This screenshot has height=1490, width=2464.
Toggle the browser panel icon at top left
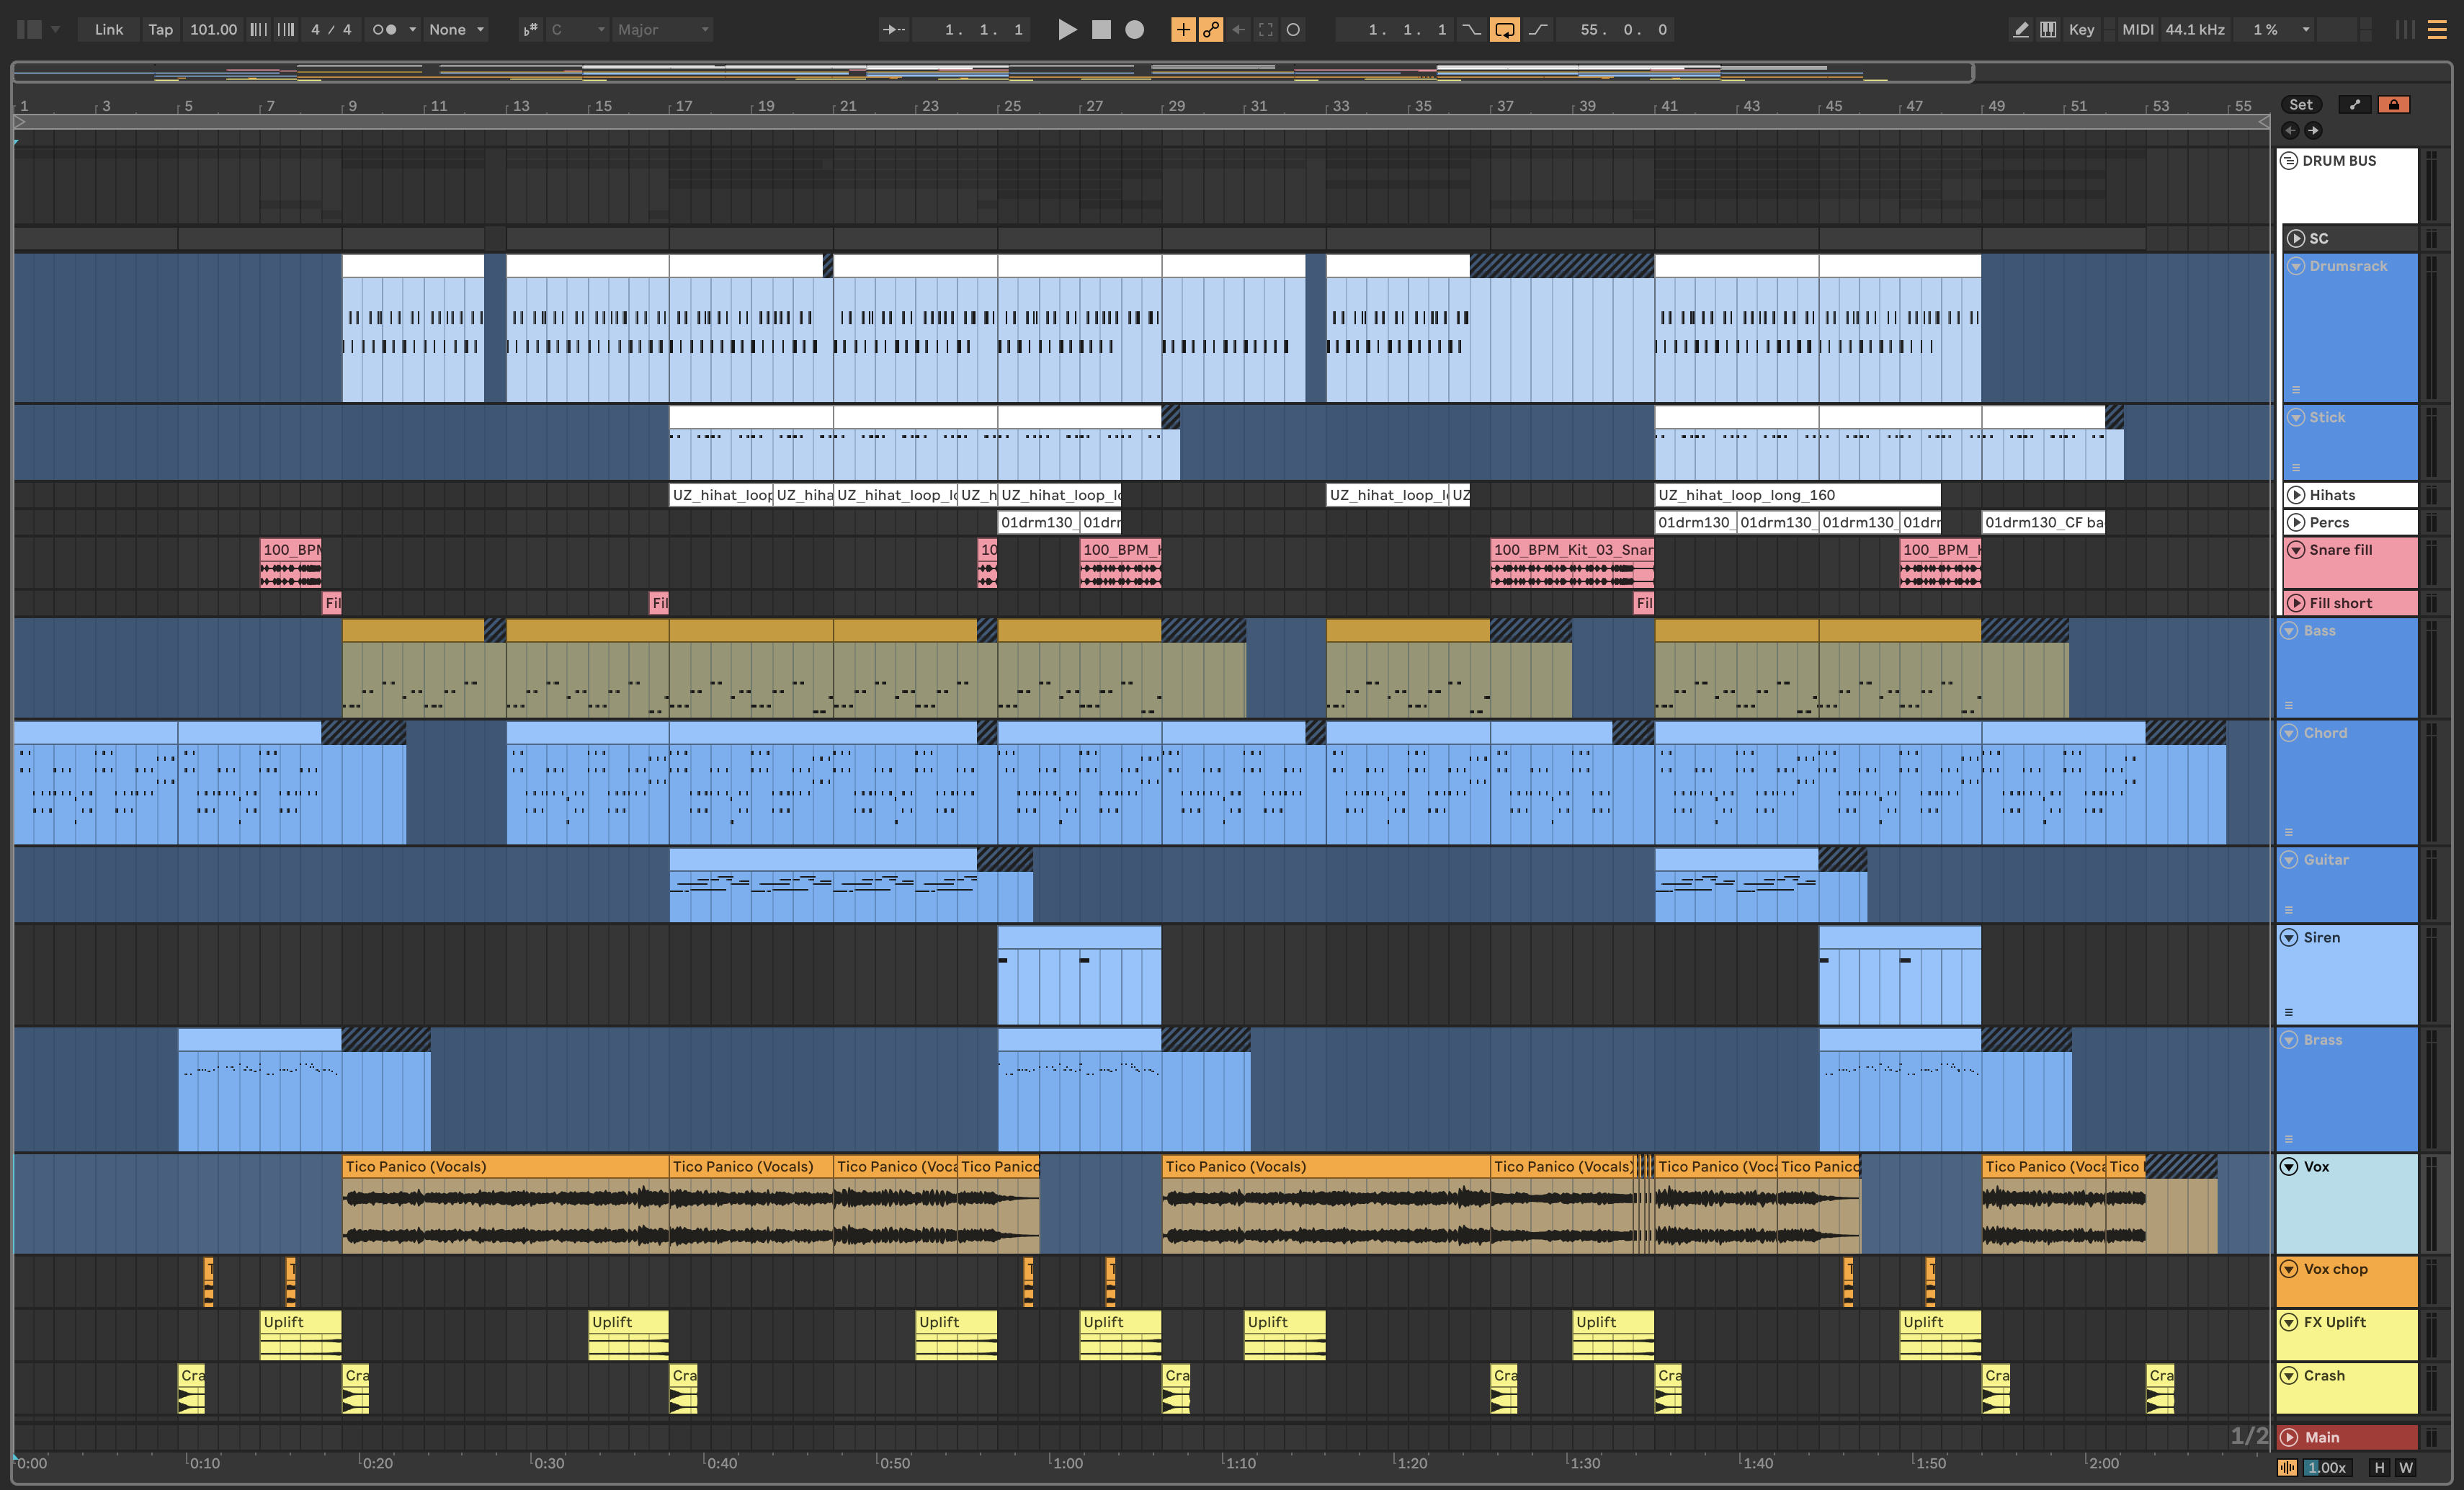click(30, 30)
